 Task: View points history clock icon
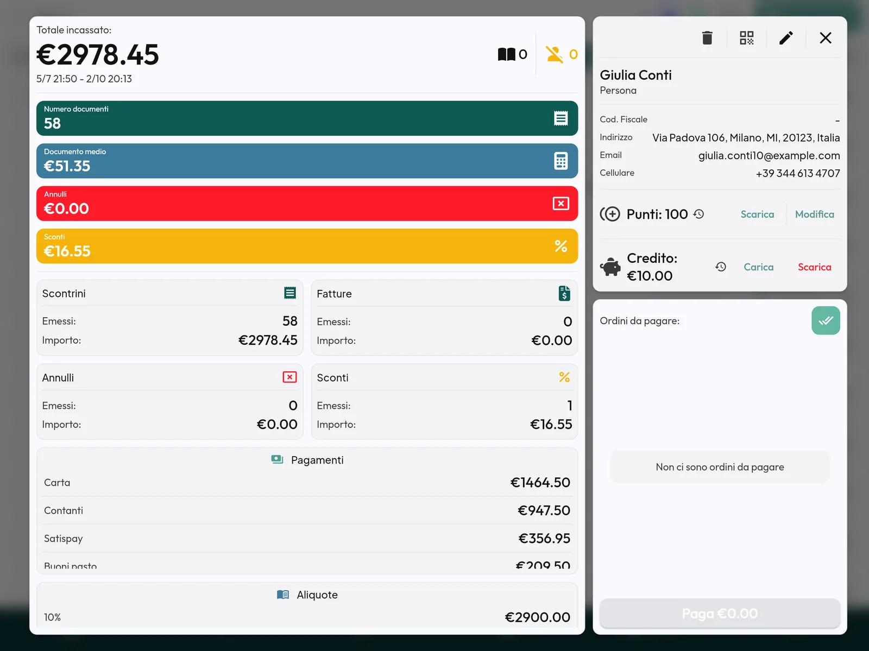pos(699,214)
